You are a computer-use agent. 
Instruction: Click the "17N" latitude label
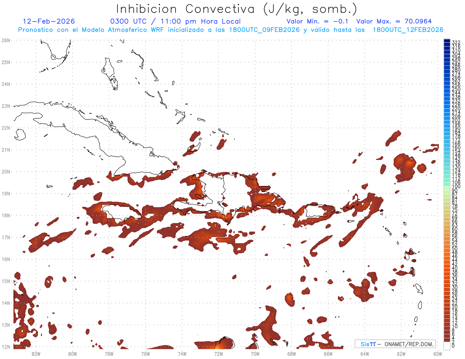6,237
